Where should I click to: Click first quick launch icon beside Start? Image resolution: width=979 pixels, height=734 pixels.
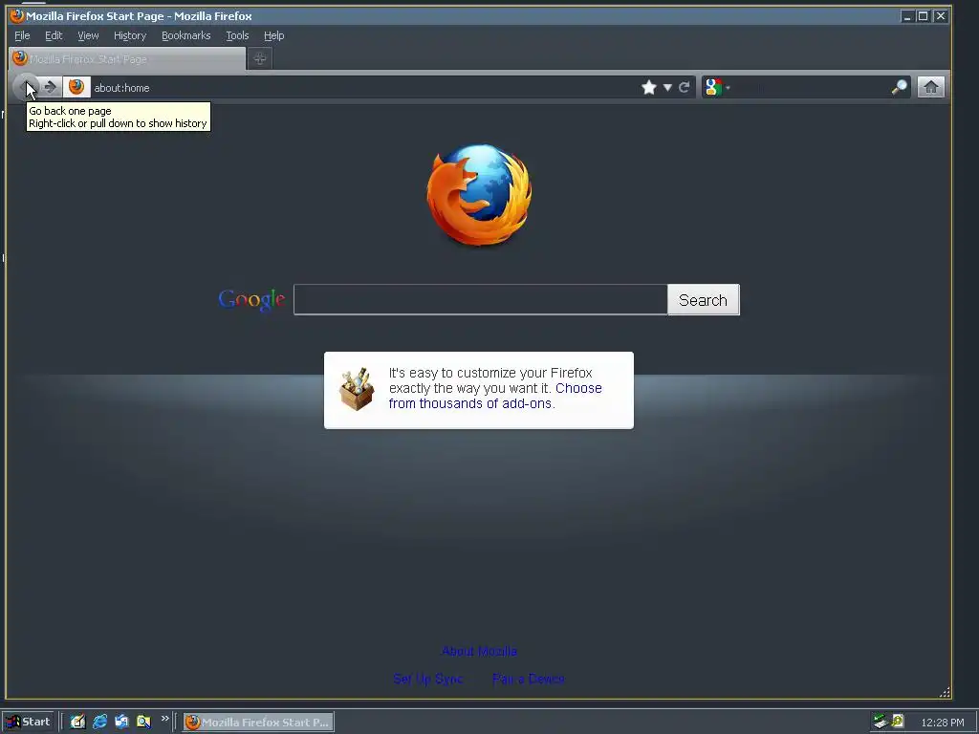pos(77,722)
